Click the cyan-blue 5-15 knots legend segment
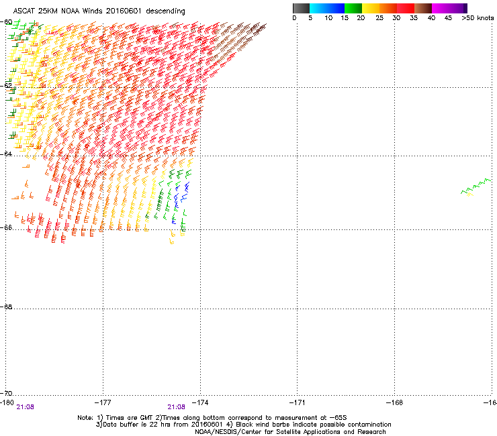The width and height of the screenshot is (497, 436). (327, 8)
